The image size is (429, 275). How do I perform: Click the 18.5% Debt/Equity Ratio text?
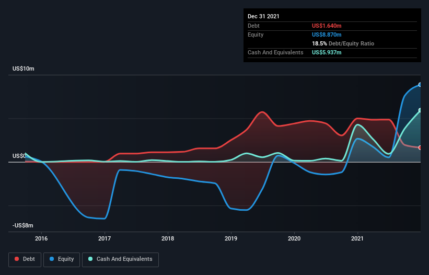pos(343,43)
